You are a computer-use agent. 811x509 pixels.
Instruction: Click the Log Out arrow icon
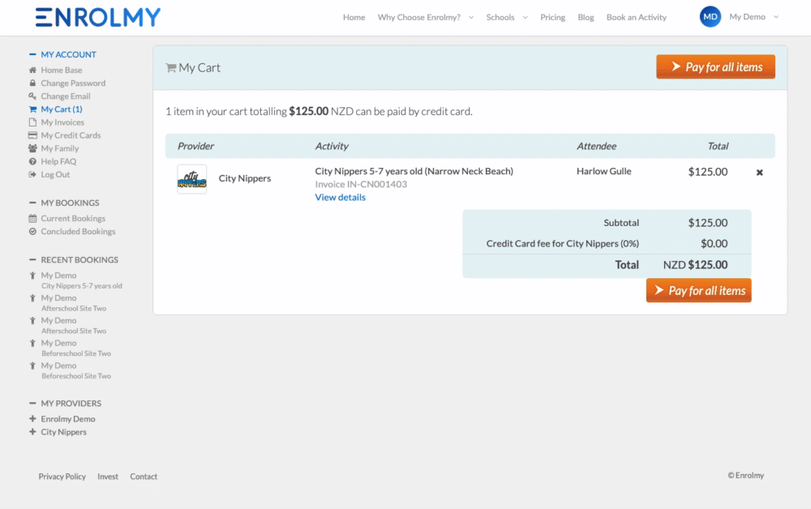pyautogui.click(x=32, y=174)
